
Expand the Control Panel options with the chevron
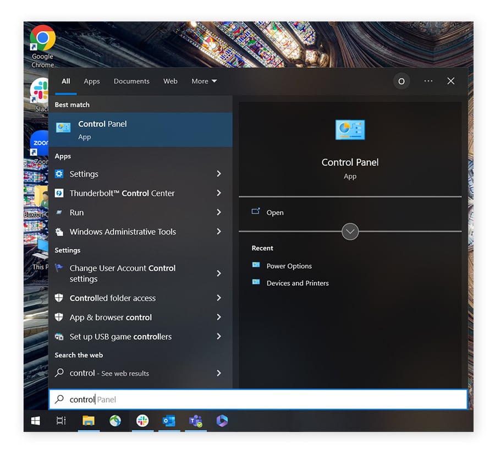click(350, 232)
